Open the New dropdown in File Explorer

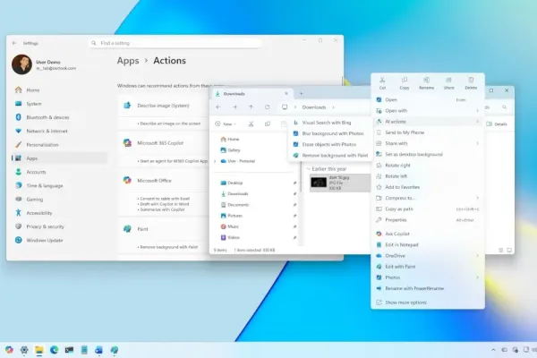(226, 124)
